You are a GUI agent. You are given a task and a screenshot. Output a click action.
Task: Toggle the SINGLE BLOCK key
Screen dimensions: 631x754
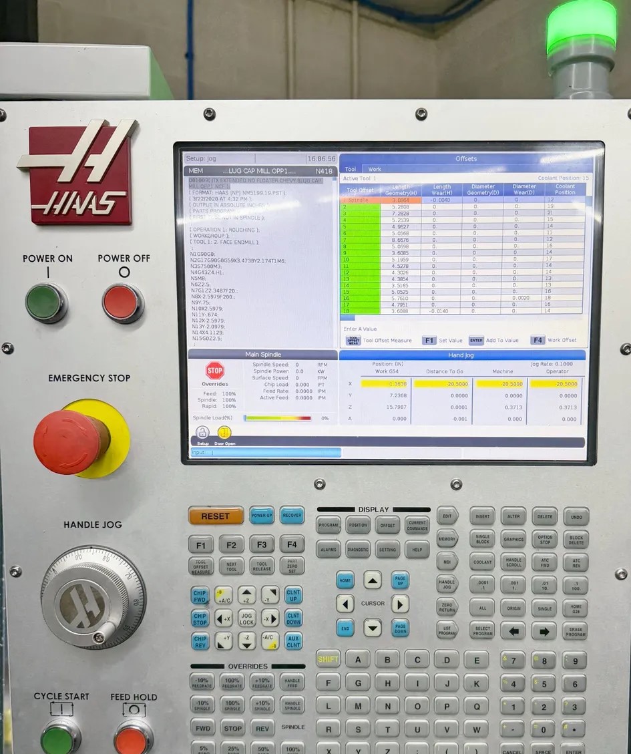(482, 539)
